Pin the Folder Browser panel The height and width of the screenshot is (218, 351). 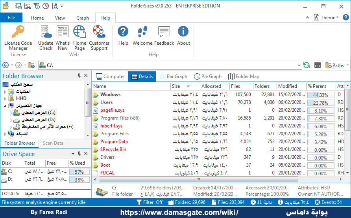pos(79,76)
